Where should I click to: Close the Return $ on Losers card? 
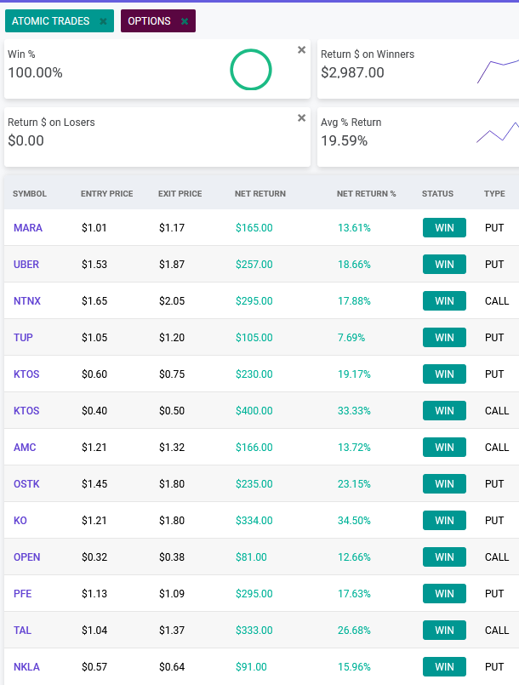(301, 118)
